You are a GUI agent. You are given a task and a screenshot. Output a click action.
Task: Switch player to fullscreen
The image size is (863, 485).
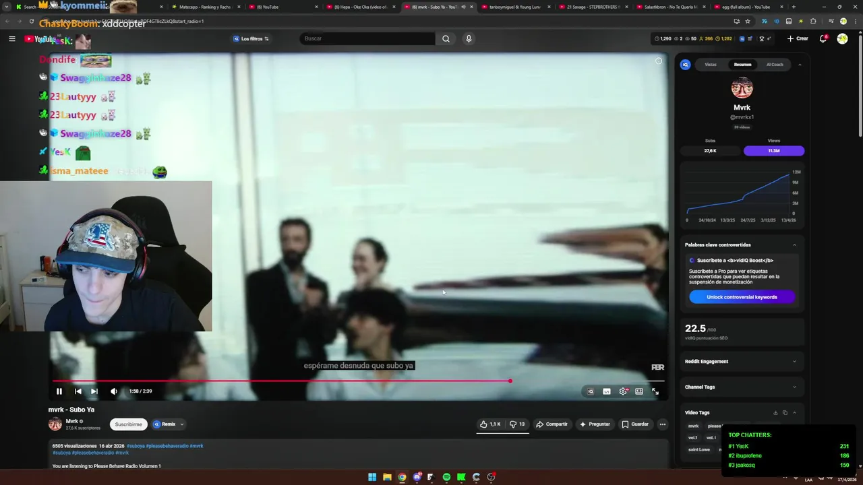[x=655, y=391]
